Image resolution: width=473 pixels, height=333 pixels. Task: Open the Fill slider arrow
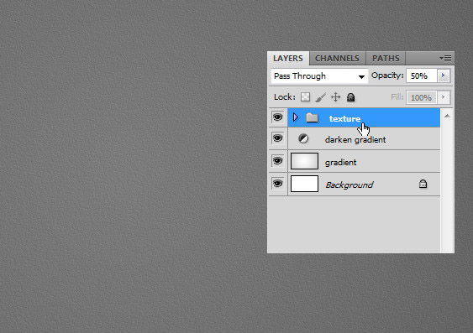(x=444, y=97)
